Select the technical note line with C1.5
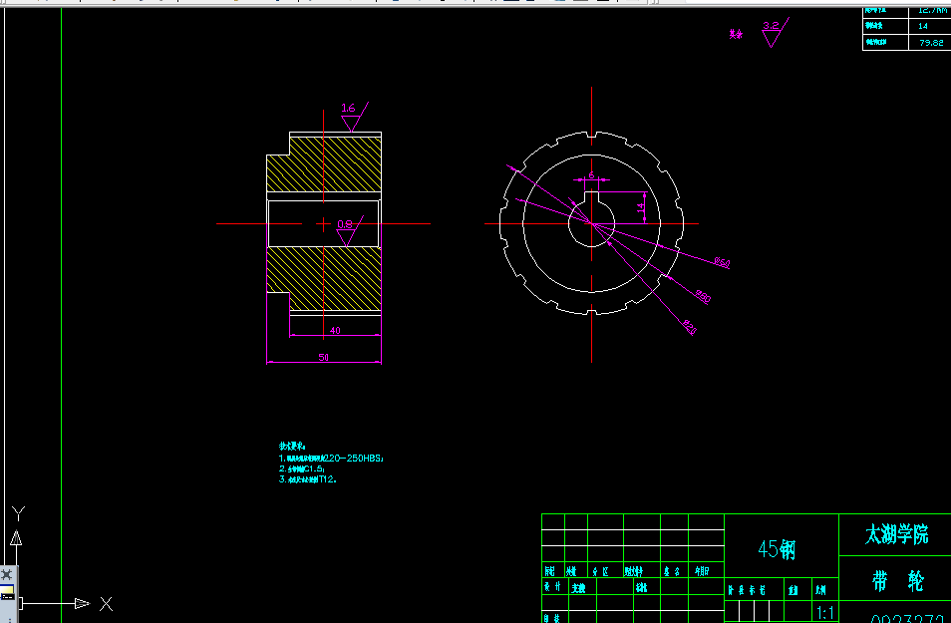This screenshot has width=951, height=623. (x=302, y=468)
